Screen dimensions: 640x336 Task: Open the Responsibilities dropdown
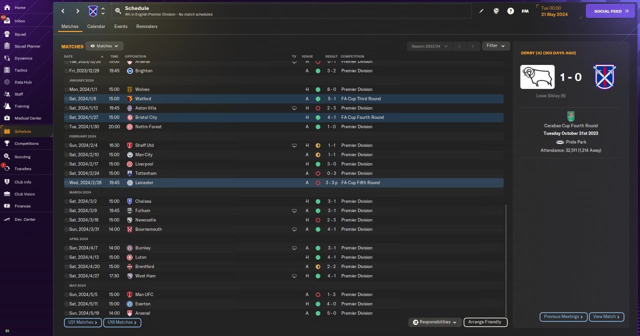pos(434,322)
